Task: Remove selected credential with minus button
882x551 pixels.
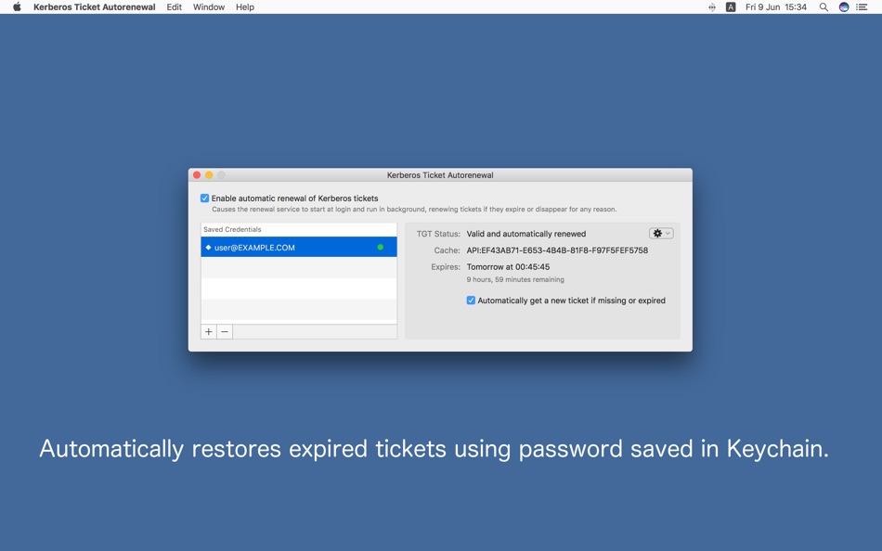Action: 225,332
